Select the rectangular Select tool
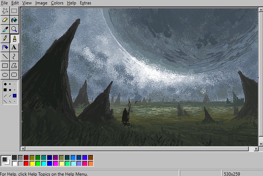 (14, 11)
